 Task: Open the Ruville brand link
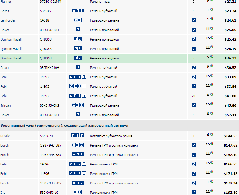point(5,136)
